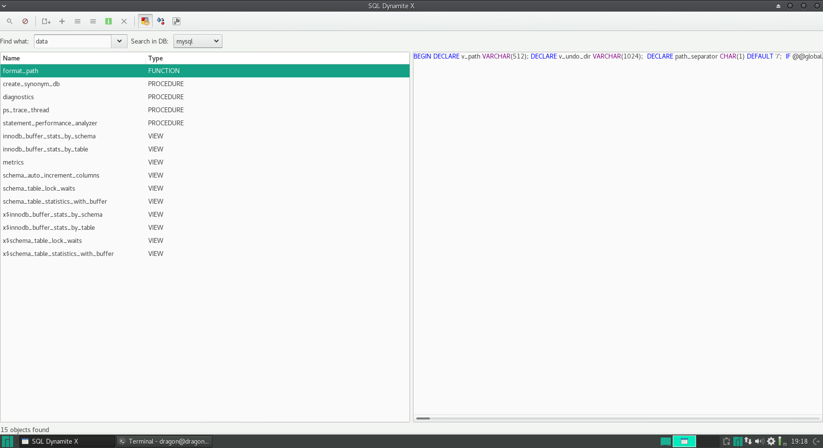The height and width of the screenshot is (448, 823).
Task: Click the plus add icon in toolbar
Action: [x=62, y=21]
